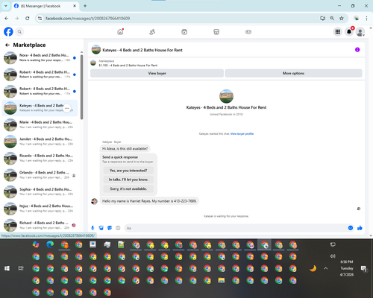The height and width of the screenshot is (298, 373).
Task: Open the Chrome three-dot menu
Action: pos(366,18)
